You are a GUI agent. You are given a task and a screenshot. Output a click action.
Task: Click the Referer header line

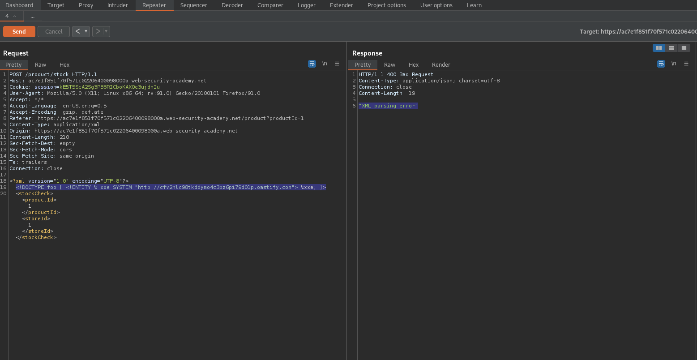click(157, 118)
